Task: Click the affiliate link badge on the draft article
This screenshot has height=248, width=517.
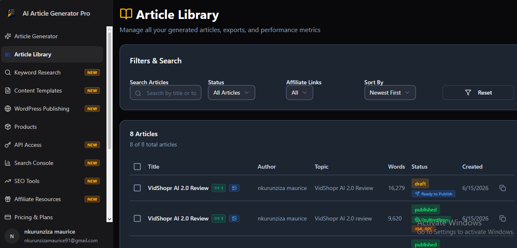Action: click(219, 188)
